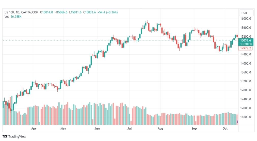257x141 pixels.
Task: Click the 16000.0 price axis label
Action: pyautogui.click(x=246, y=19)
